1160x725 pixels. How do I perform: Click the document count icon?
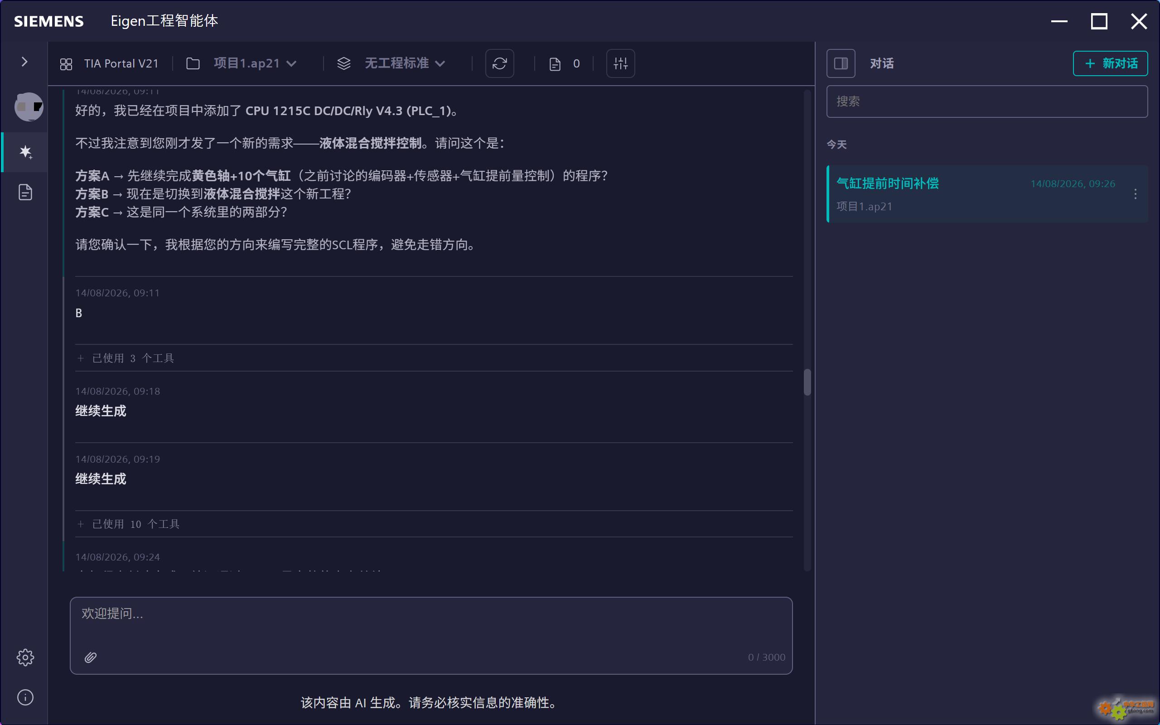tap(555, 64)
